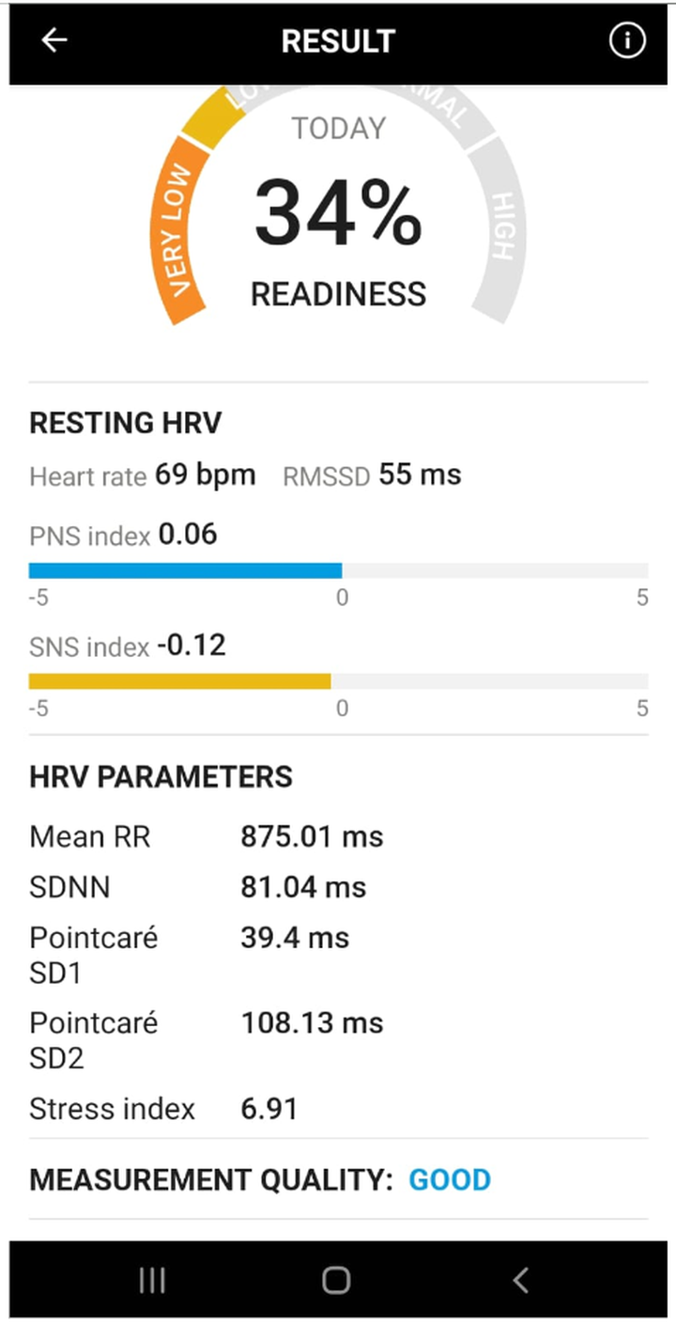Viewport: 676px width, 1323px height.
Task: Tap the Stress index value 6.91
Action: tap(269, 1109)
